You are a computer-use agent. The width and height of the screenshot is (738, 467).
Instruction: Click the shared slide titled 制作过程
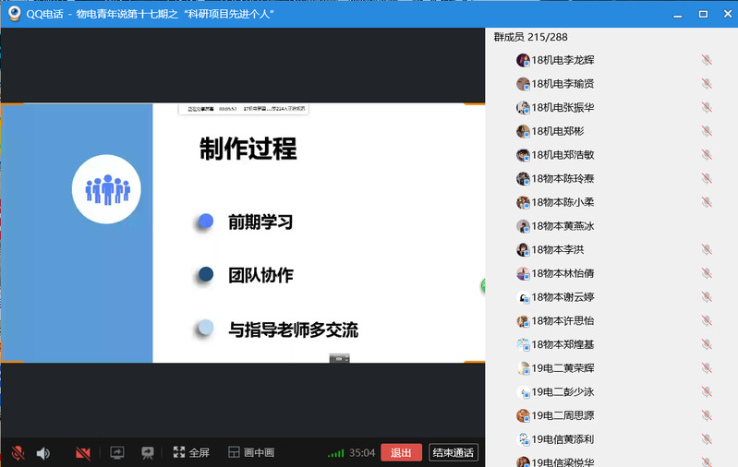(x=319, y=233)
